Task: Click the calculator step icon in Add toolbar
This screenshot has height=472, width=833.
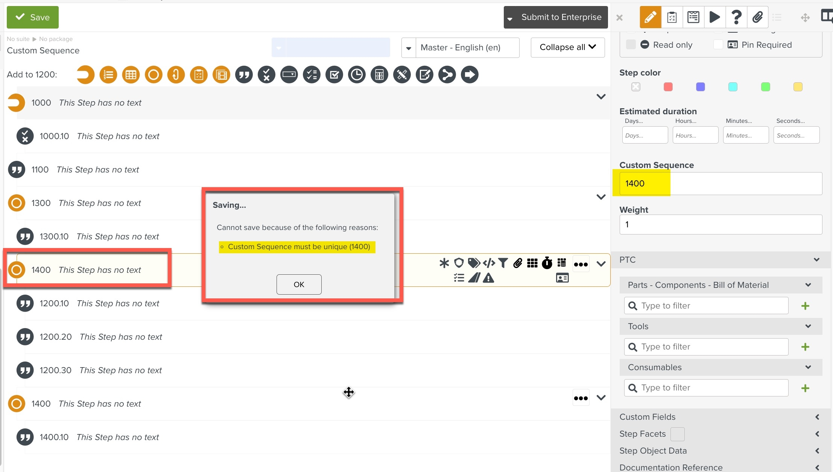Action: 379,75
